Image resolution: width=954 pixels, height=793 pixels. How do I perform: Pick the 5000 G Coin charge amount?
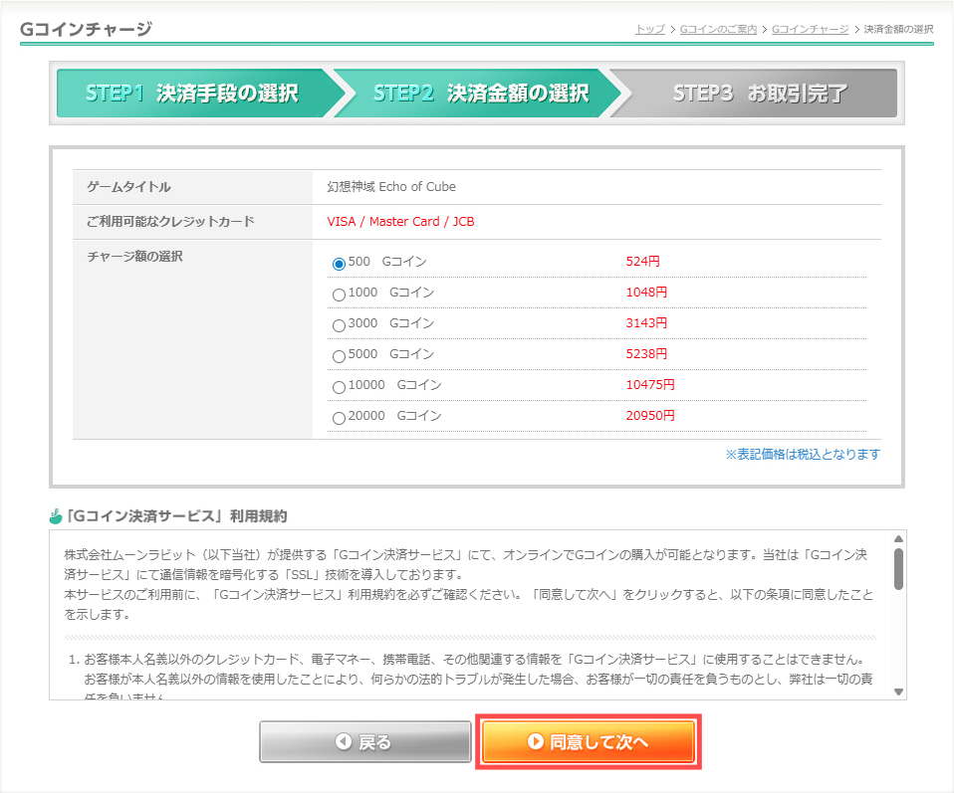coord(339,356)
